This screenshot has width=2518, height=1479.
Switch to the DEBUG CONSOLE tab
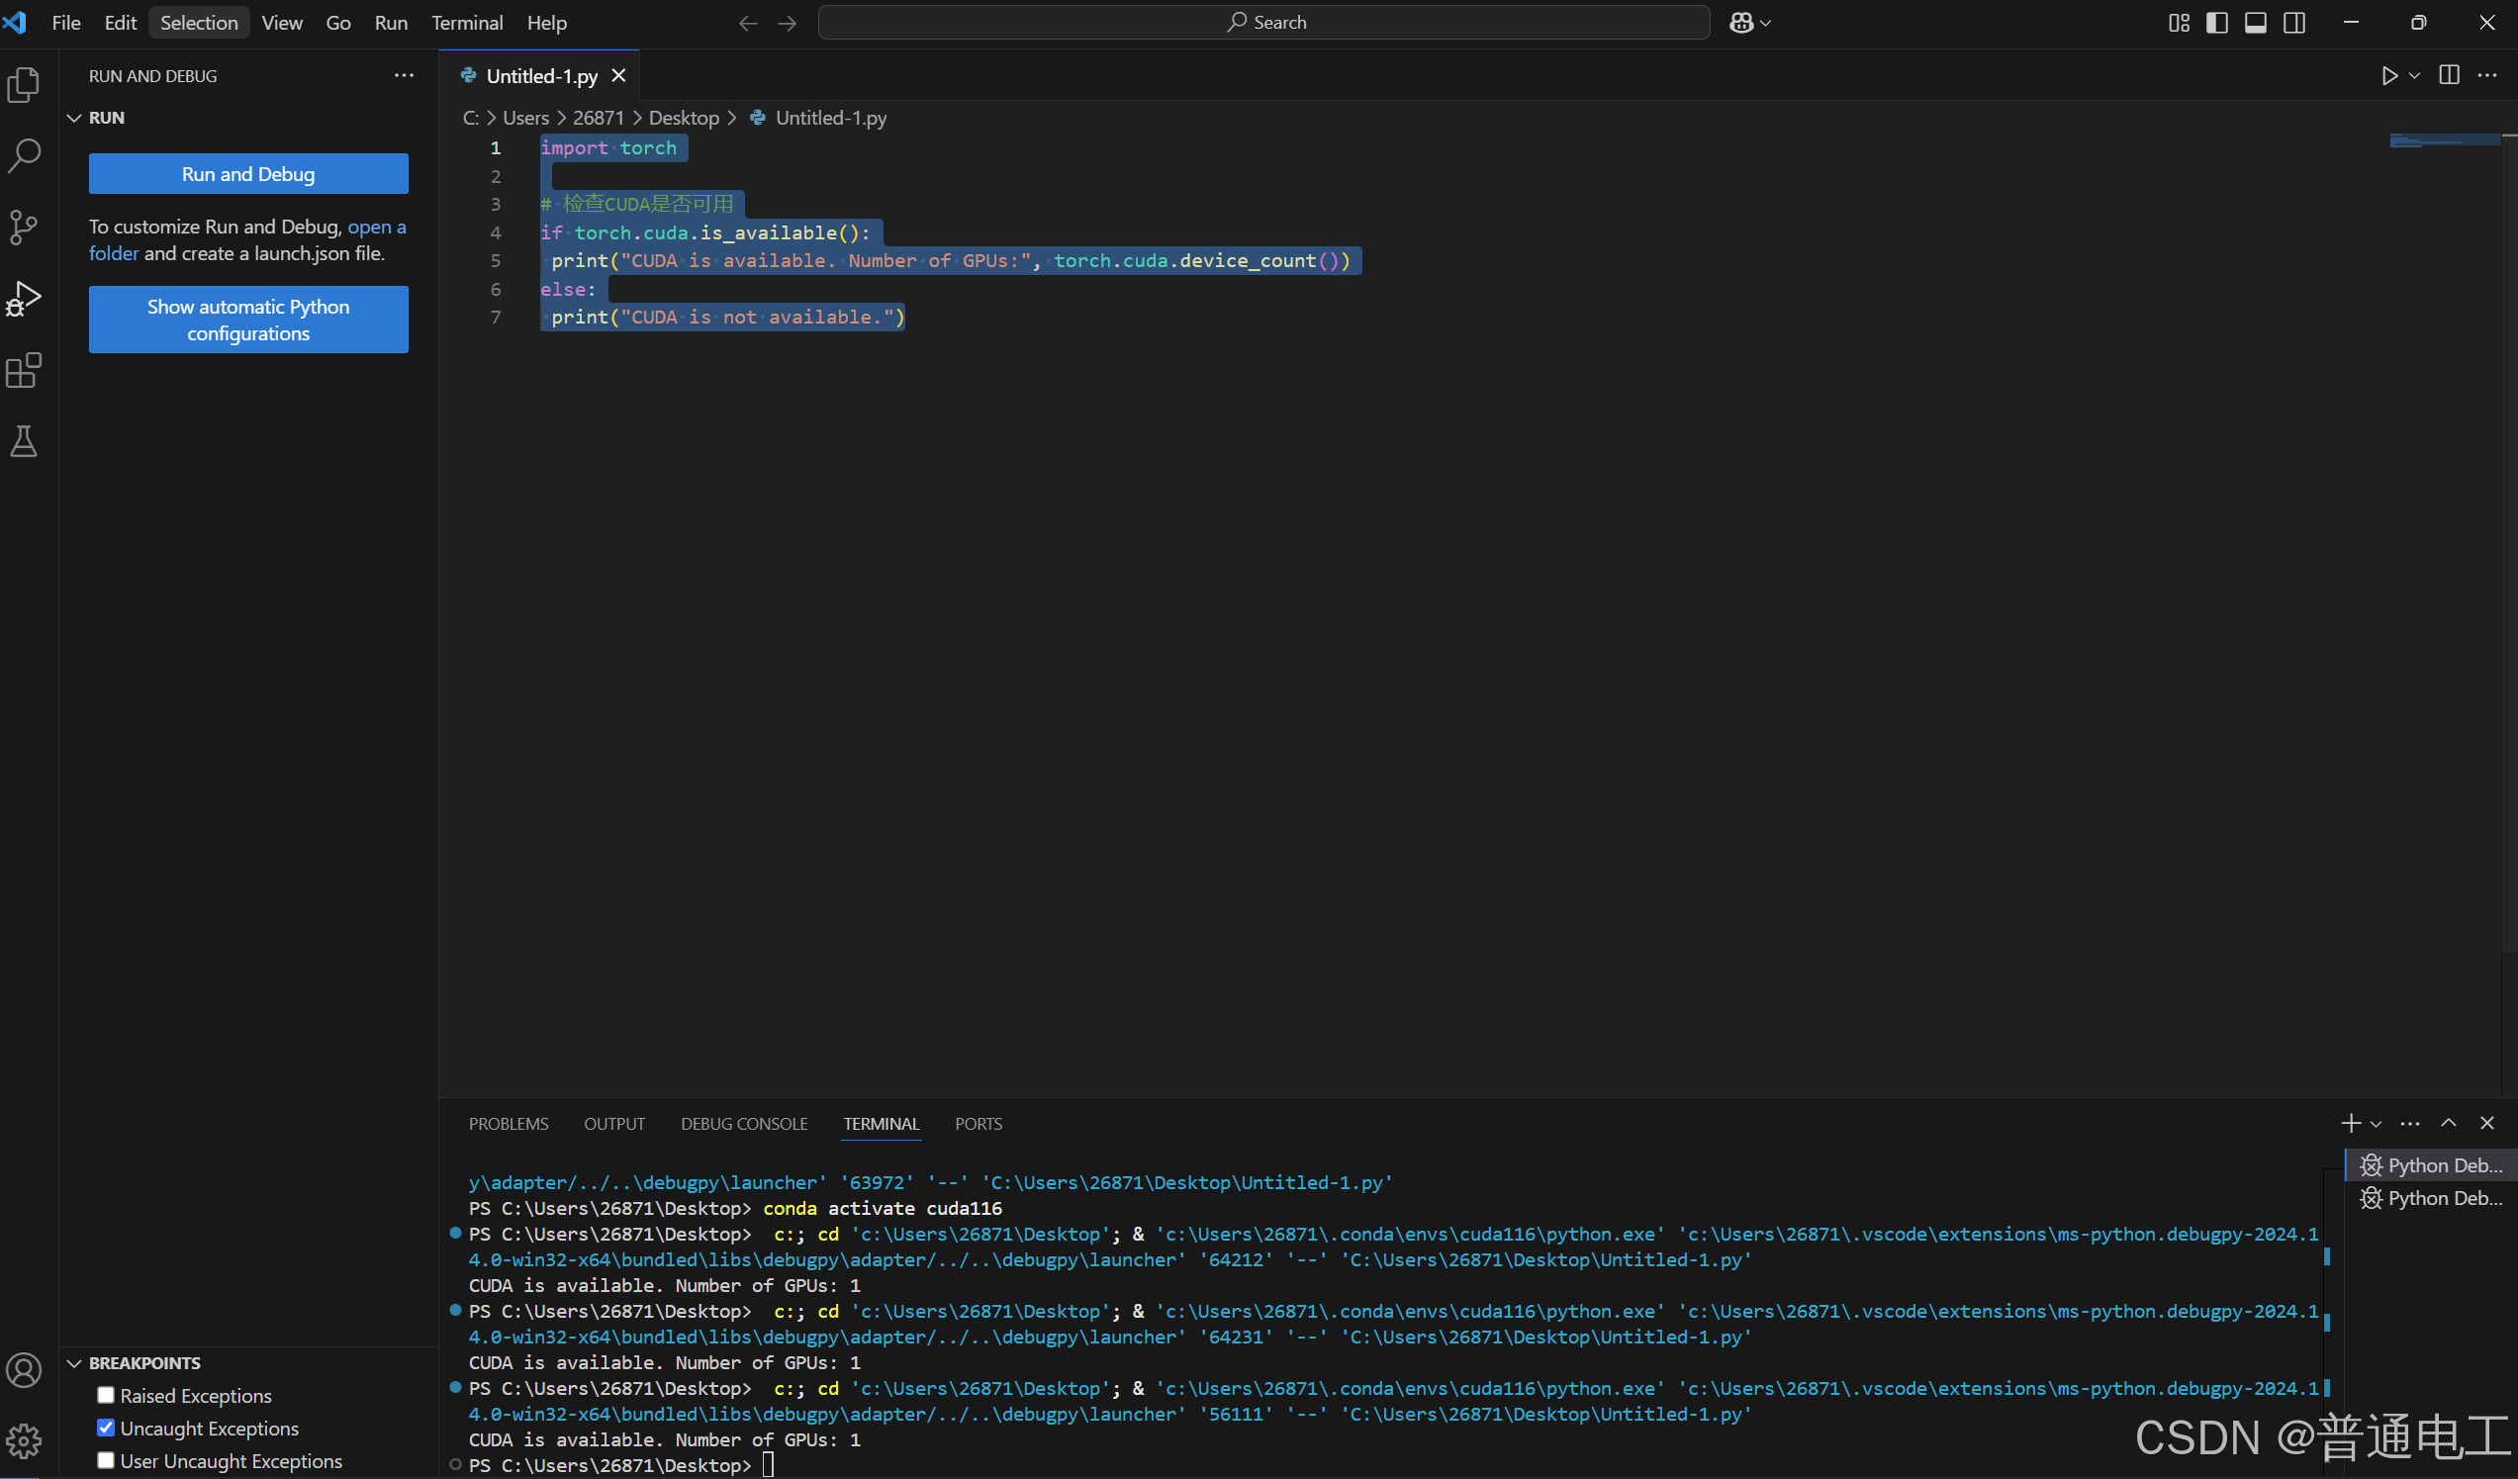coord(743,1123)
